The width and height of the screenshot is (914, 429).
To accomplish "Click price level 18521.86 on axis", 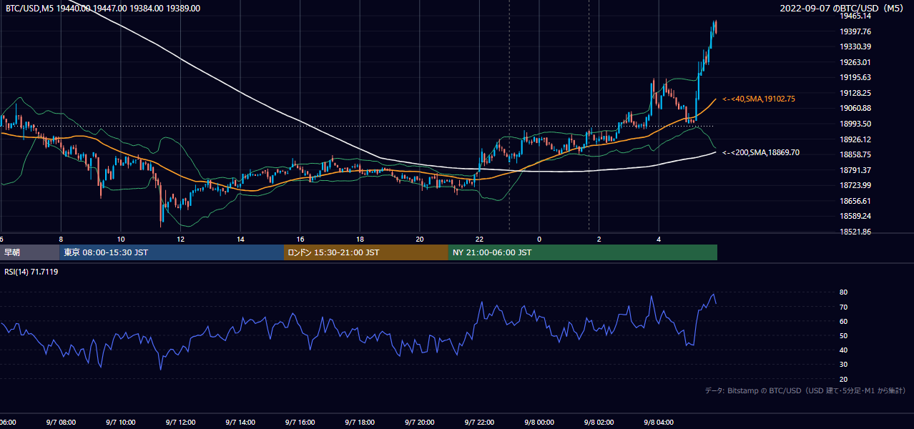I will [x=855, y=232].
